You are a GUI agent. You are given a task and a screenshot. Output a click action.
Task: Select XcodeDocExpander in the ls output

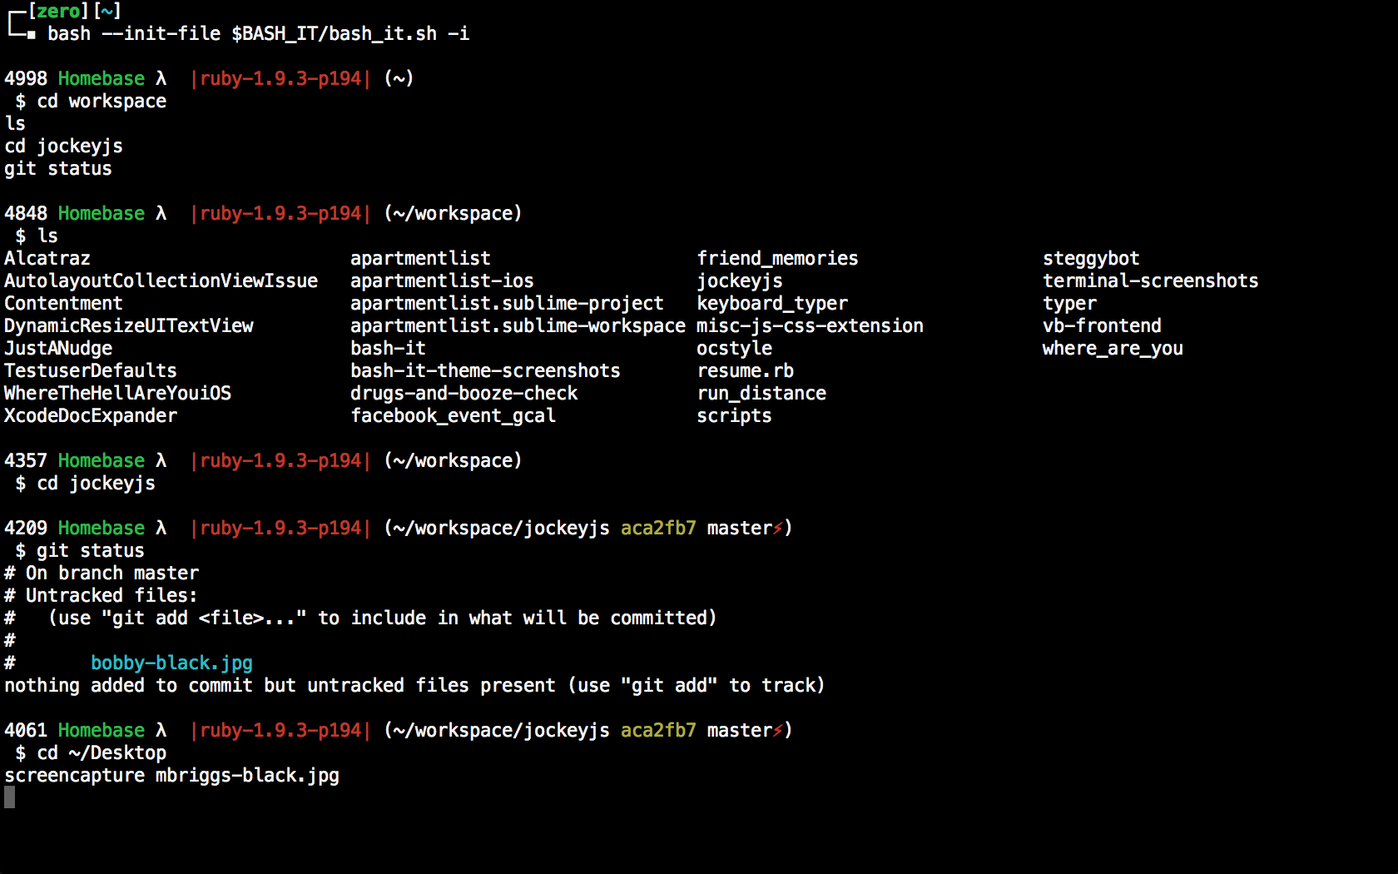91,415
